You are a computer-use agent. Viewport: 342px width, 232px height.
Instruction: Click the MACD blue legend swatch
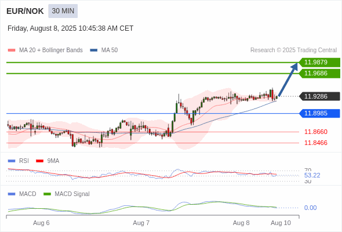(x=12, y=194)
